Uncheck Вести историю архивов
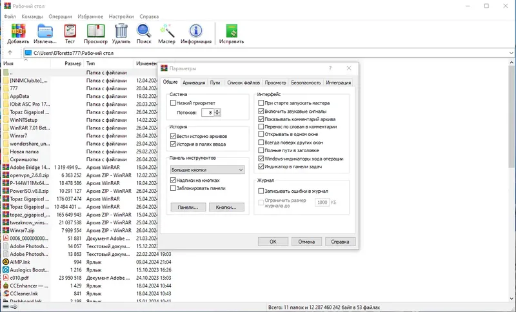 [173, 136]
